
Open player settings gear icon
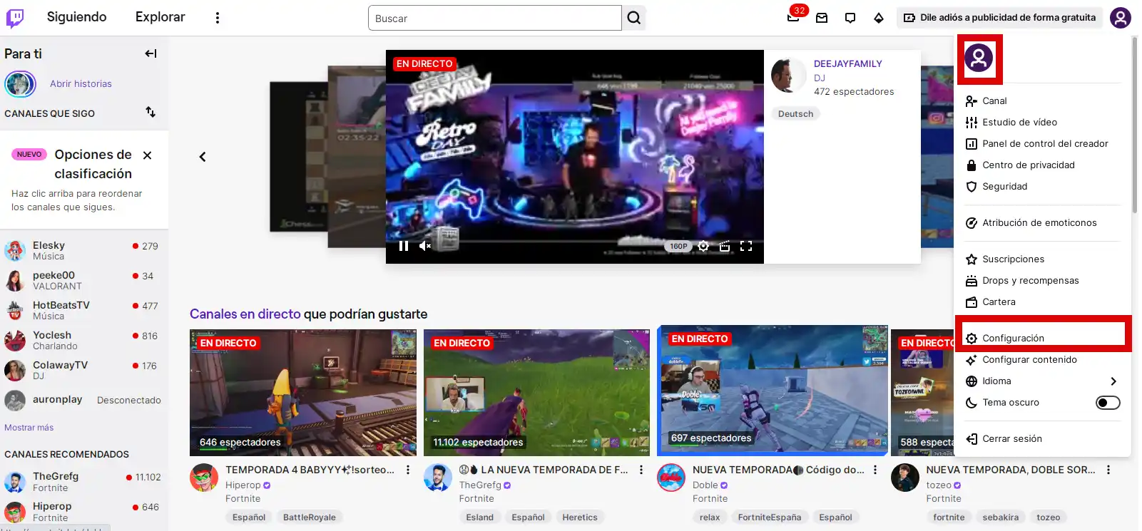tap(703, 246)
